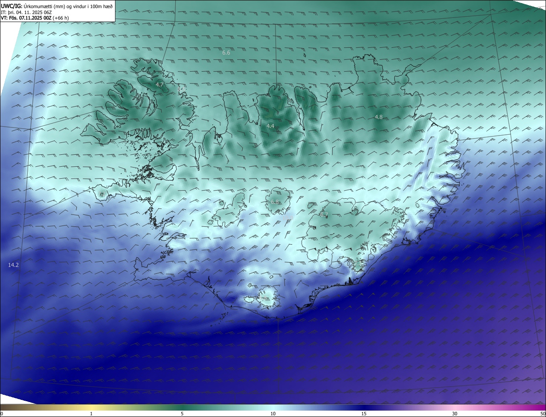Click the 6.7 value label on map

point(323,215)
